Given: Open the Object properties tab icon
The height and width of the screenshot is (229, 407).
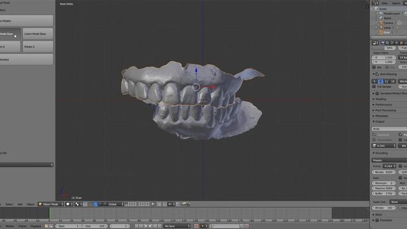Looking at the screenshot, I should [x=401, y=43].
